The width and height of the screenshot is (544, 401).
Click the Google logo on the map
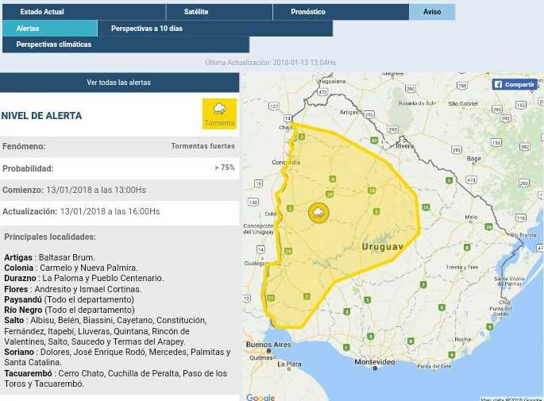[260, 397]
